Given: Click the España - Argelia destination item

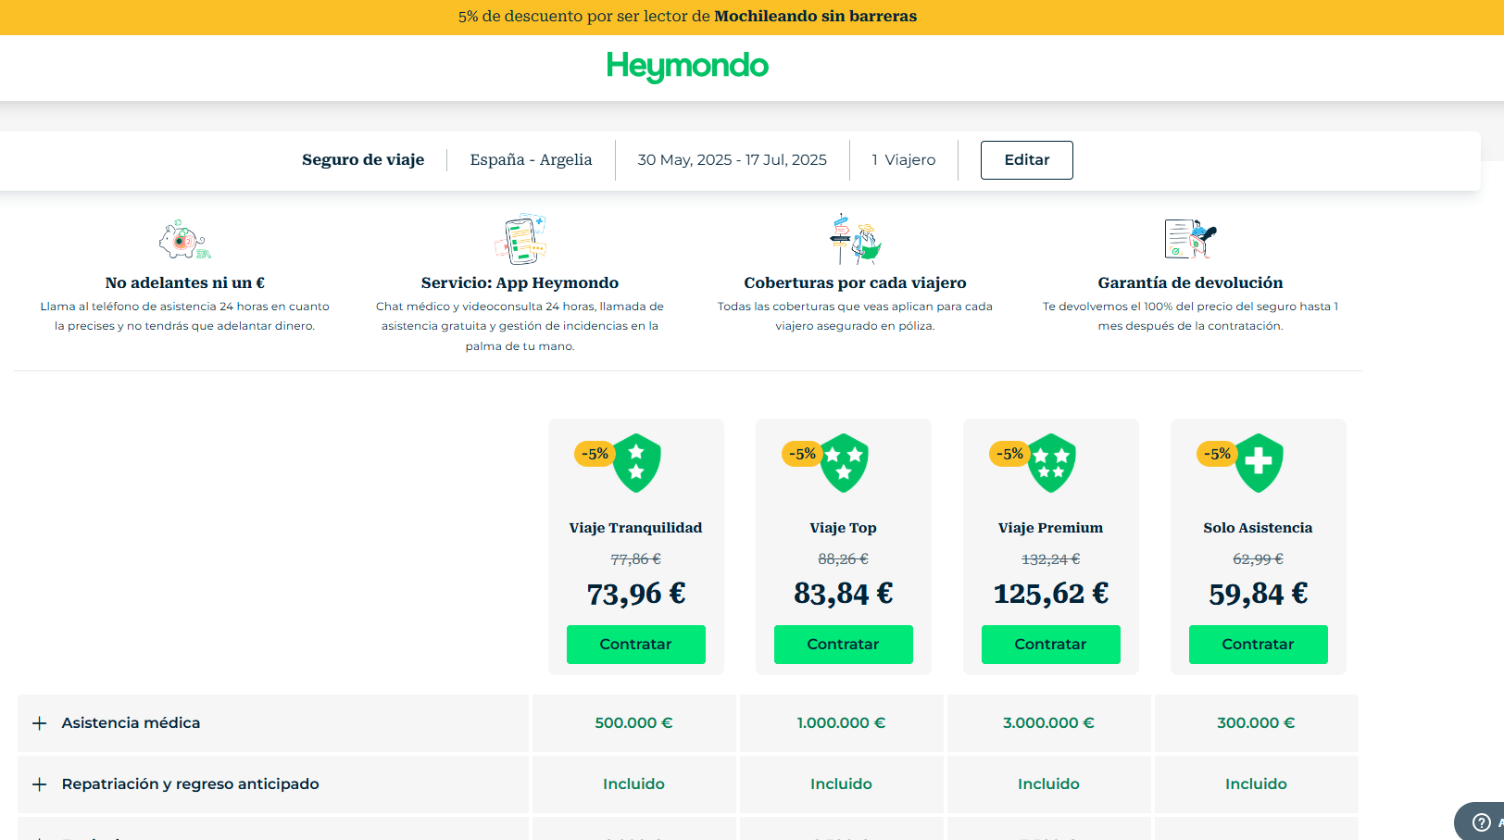Looking at the screenshot, I should point(531,159).
